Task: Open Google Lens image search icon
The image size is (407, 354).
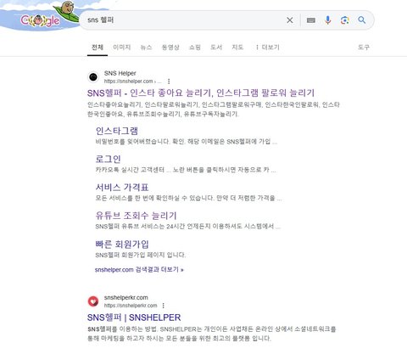Action: pos(345,20)
